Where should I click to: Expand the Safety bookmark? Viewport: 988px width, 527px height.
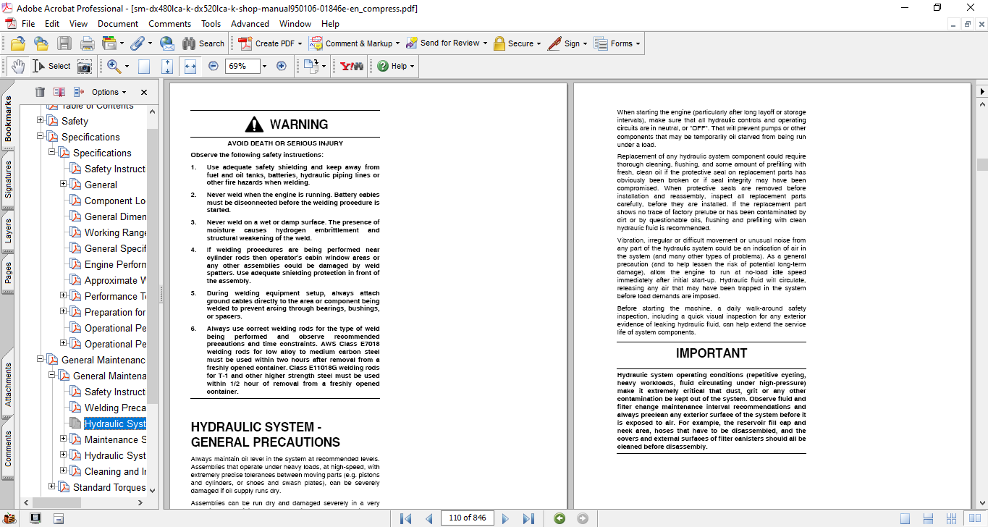41,121
